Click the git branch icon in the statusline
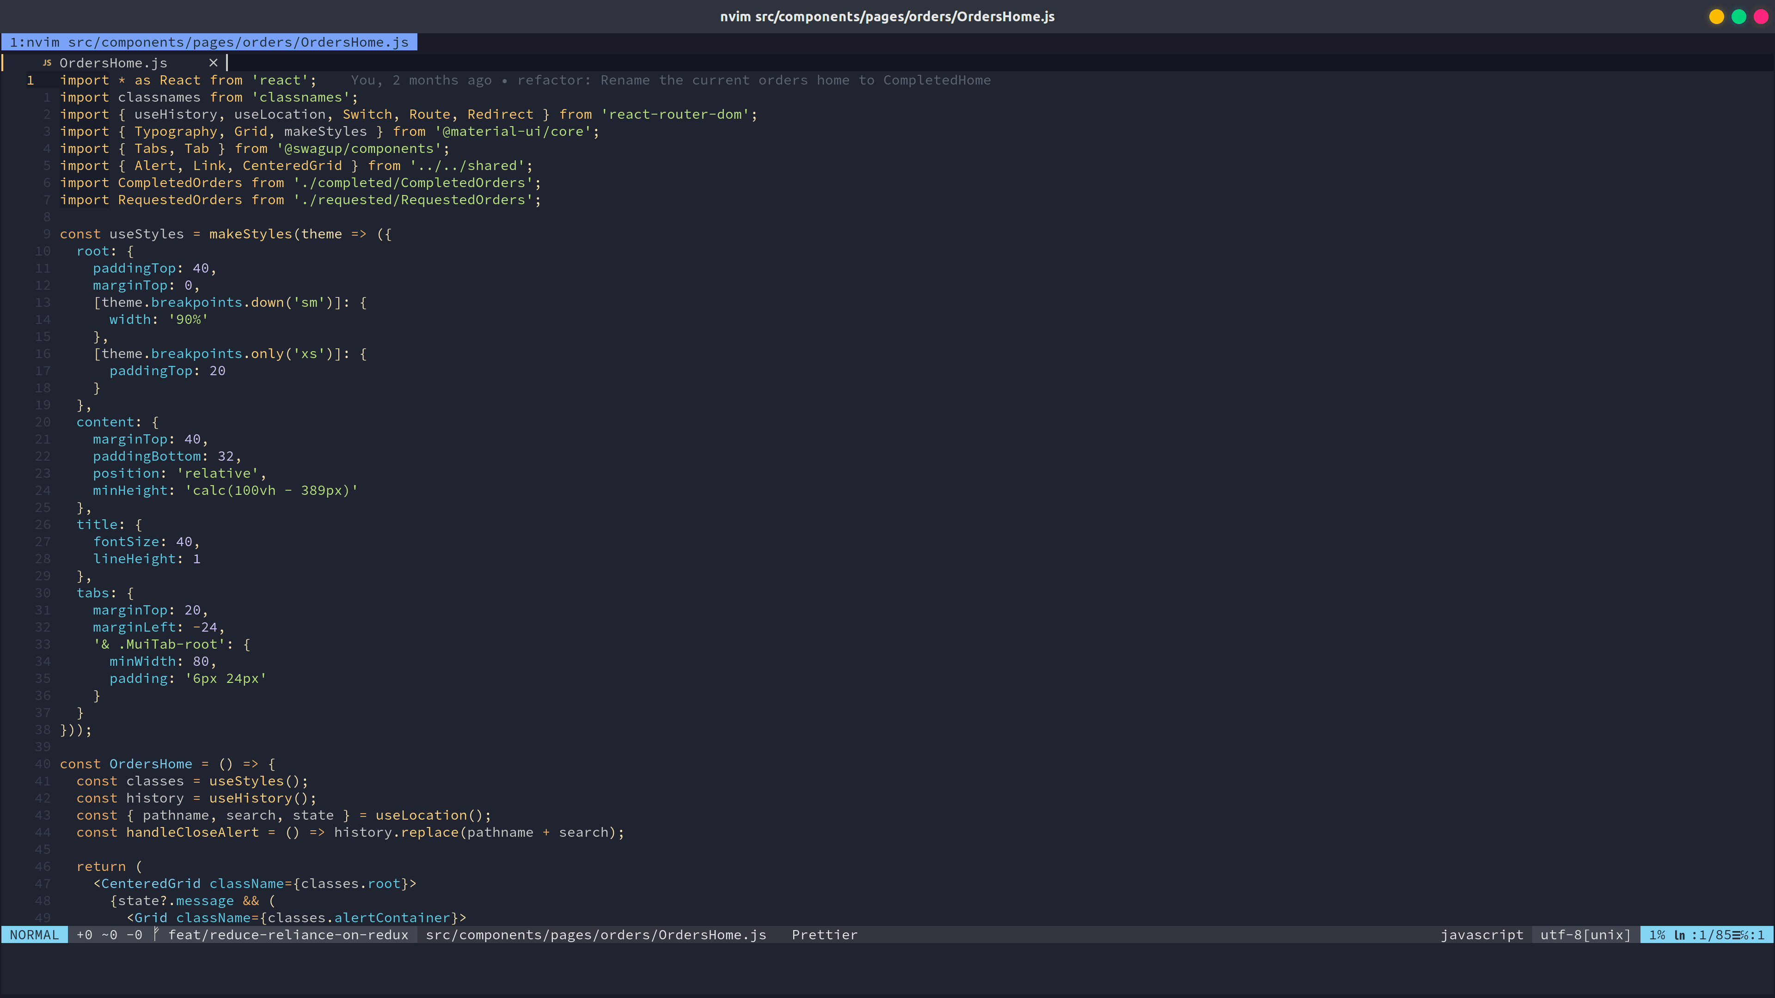 click(x=156, y=935)
